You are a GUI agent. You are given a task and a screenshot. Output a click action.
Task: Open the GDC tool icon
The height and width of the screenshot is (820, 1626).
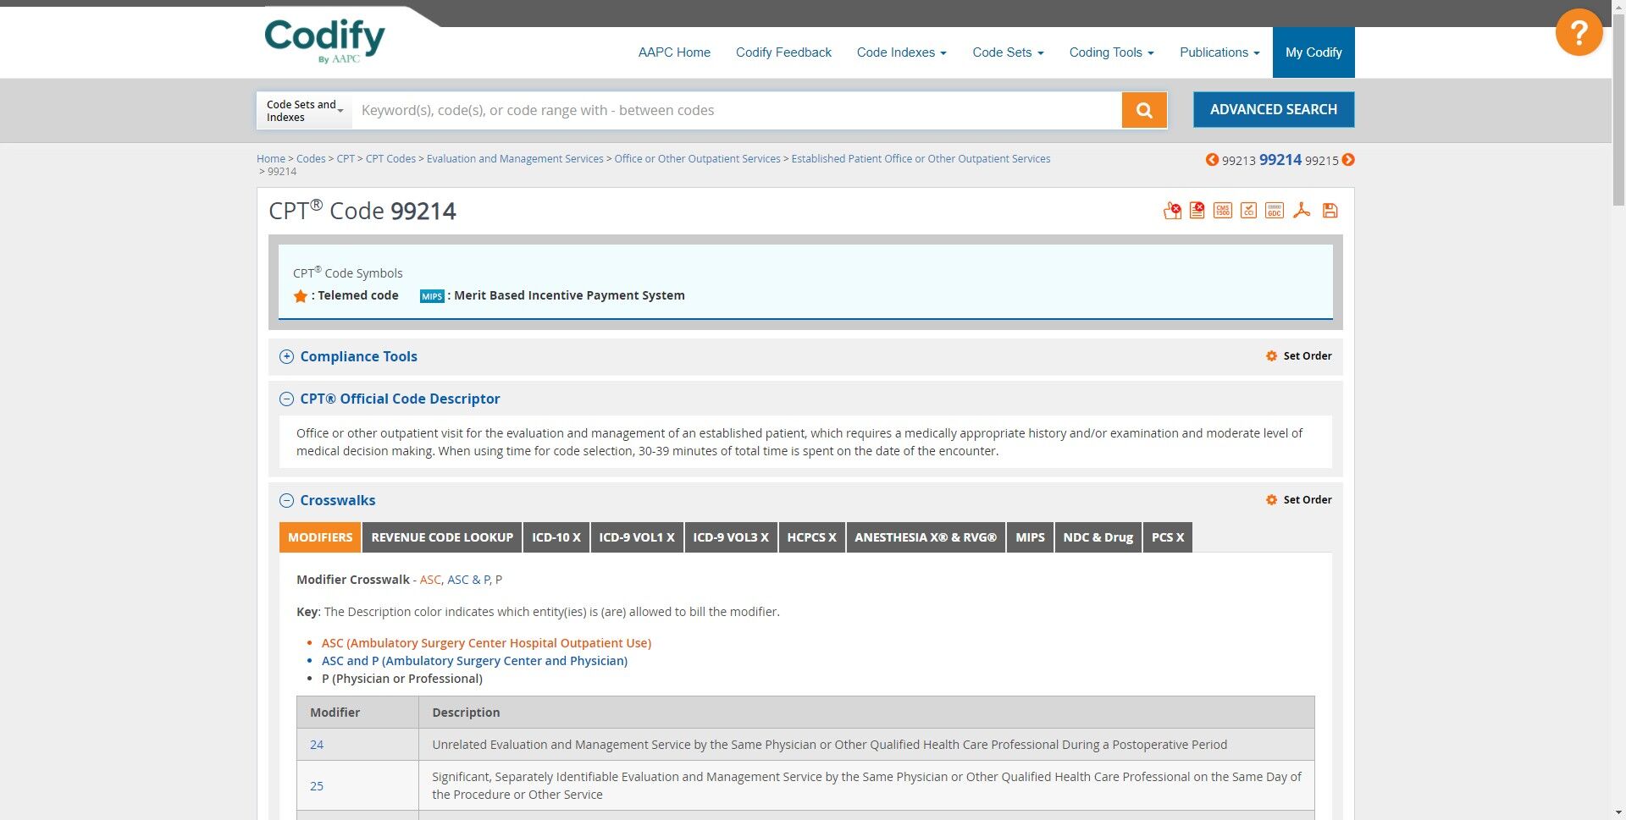1275,211
